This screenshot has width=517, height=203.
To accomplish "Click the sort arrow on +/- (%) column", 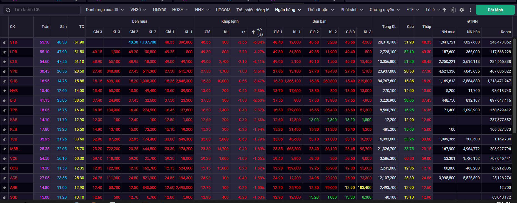I will [253, 32].
